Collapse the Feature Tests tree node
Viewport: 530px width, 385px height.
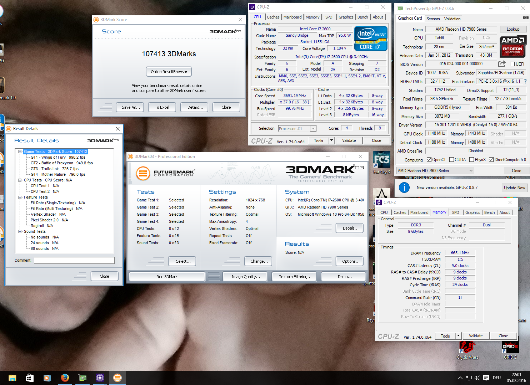point(20,197)
